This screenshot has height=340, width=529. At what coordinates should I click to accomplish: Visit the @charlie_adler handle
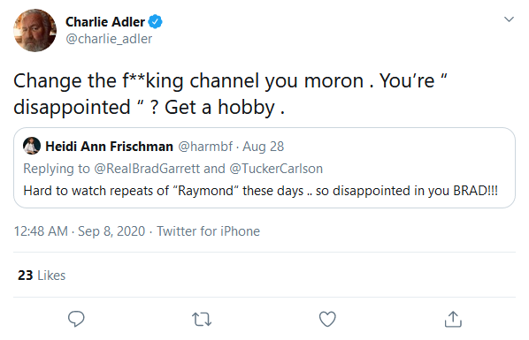(x=109, y=39)
